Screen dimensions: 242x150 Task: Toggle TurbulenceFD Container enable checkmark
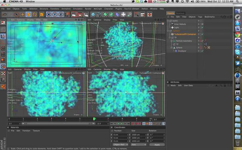click(202, 34)
